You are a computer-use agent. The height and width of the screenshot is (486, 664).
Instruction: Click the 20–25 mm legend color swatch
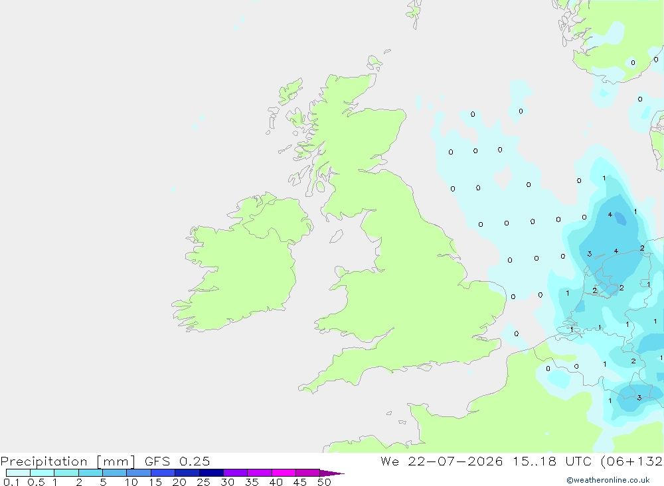[x=187, y=473]
